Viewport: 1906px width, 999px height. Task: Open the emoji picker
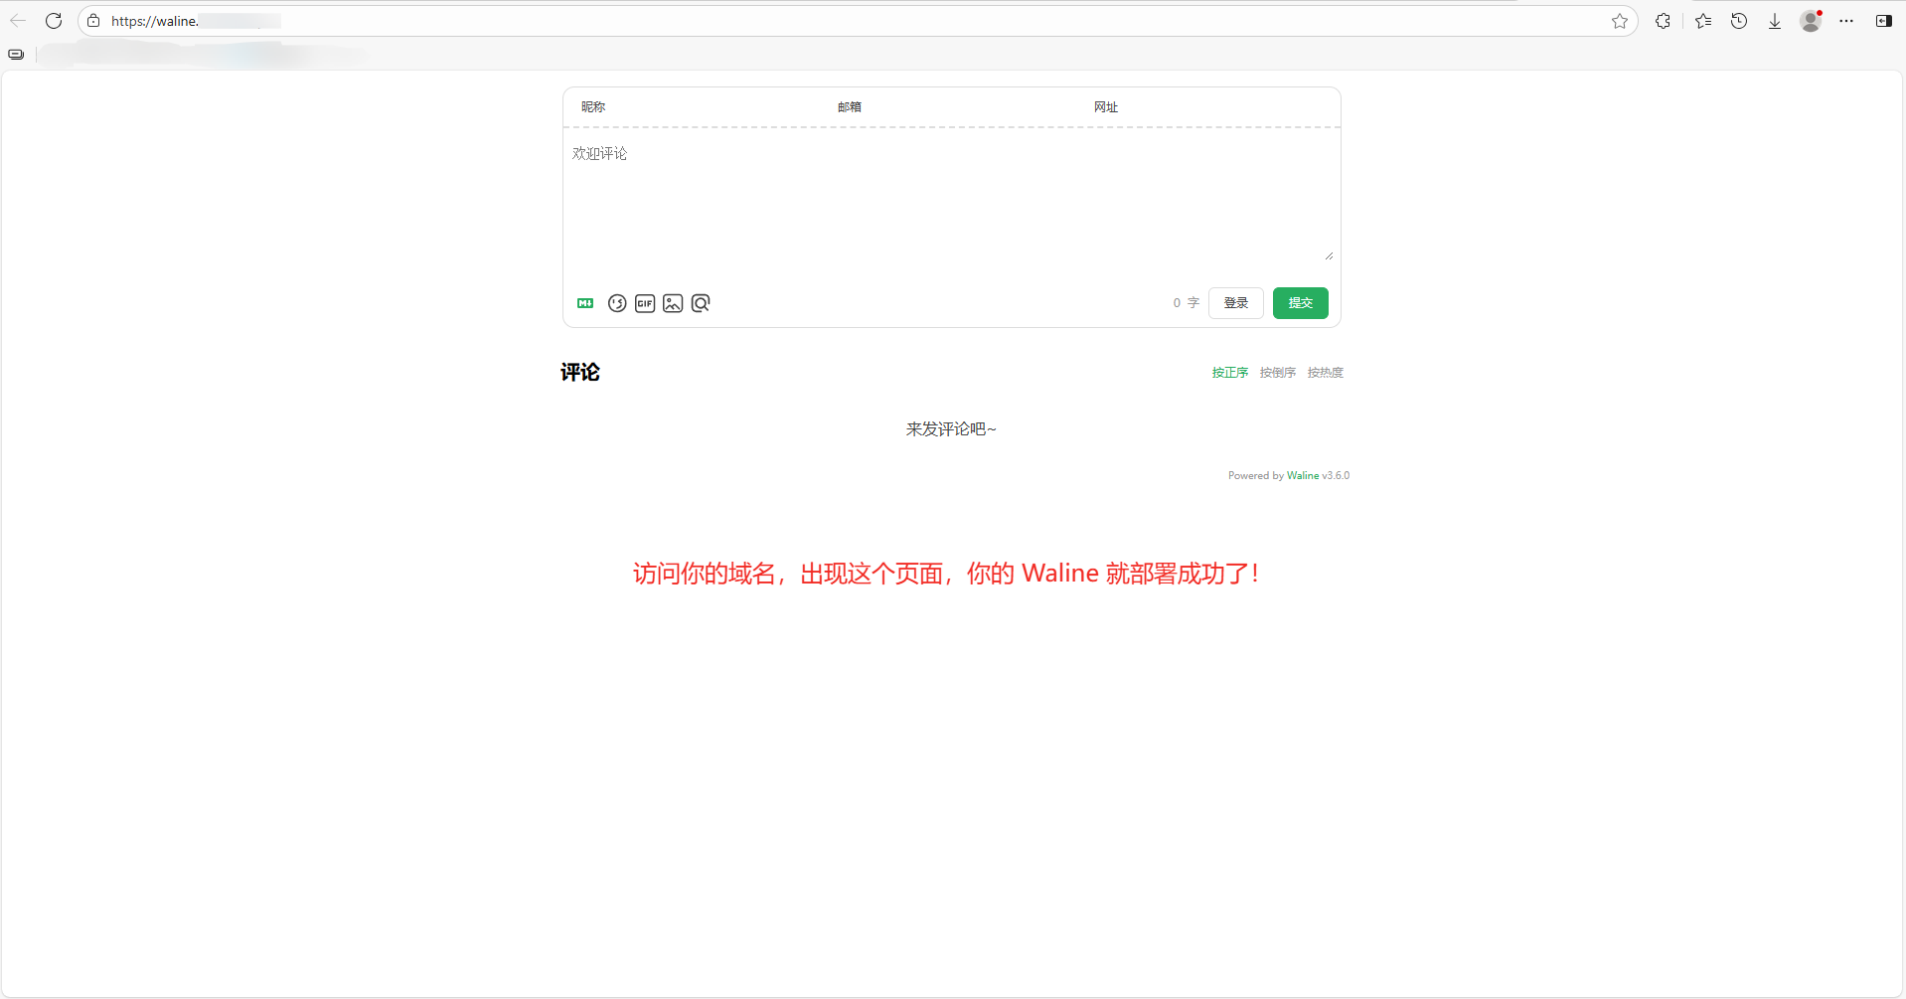coord(617,303)
